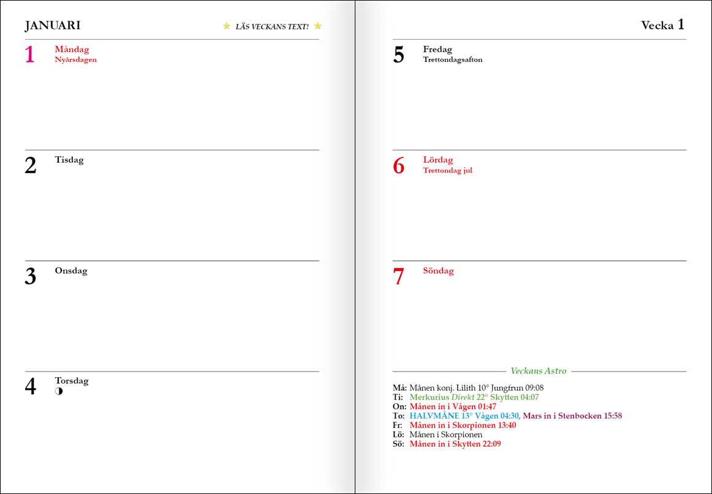Click the yellow star left of LÄS VECKANS TEXT

pos(227,26)
